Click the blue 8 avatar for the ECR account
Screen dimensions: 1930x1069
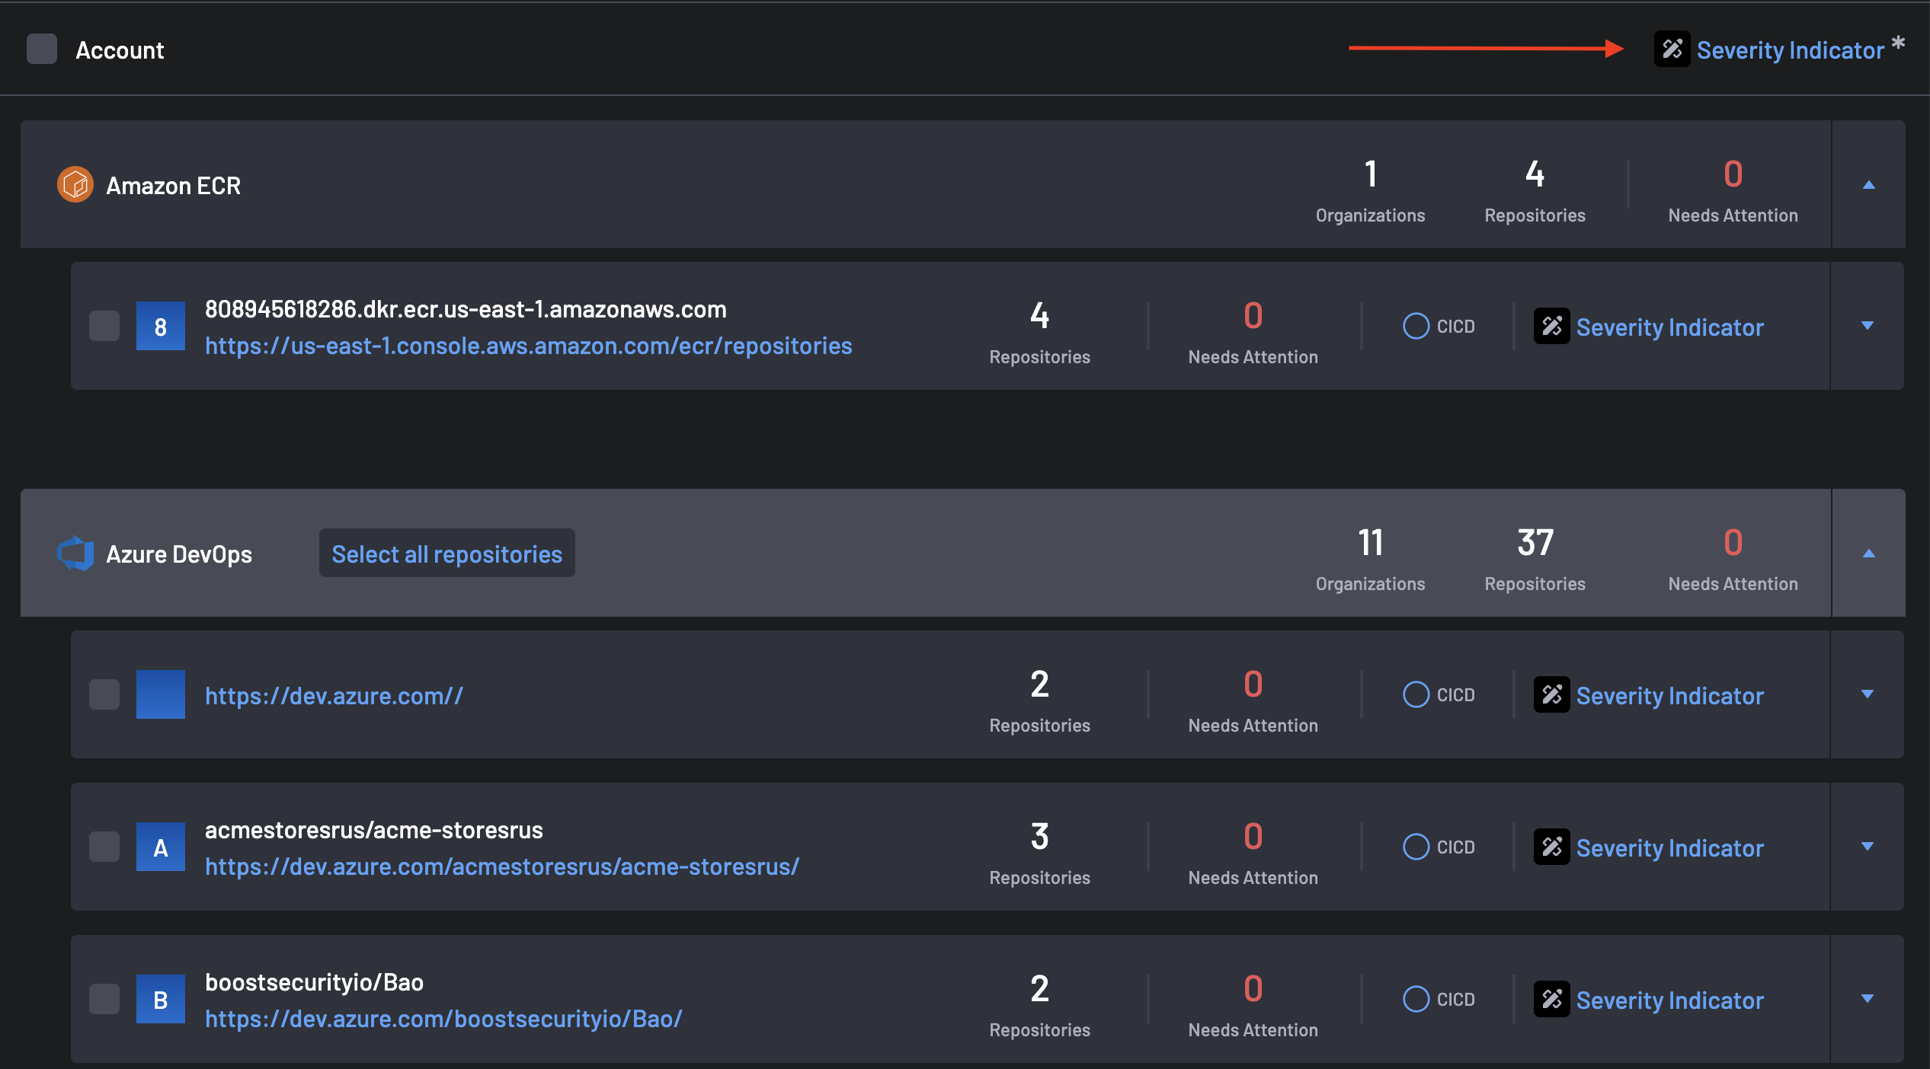[160, 326]
